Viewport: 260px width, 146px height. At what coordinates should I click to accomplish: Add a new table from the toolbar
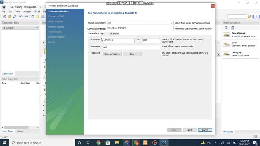[43, 17]
